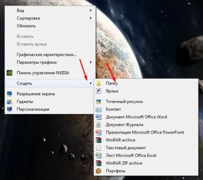Click the Разрешение экрана monitor icon
Viewport: 203px width, 180px height.
coord(10,94)
